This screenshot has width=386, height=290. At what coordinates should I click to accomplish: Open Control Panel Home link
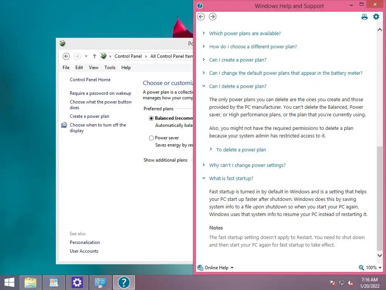pyautogui.click(x=90, y=80)
